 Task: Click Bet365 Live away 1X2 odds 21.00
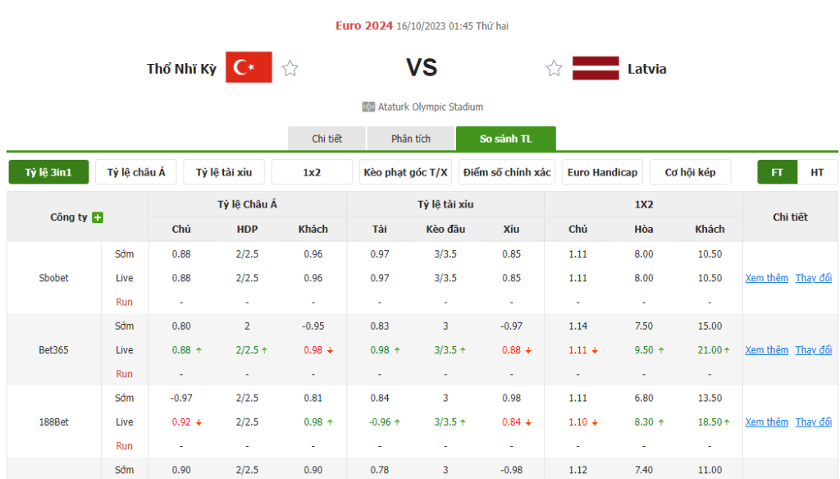coord(710,350)
